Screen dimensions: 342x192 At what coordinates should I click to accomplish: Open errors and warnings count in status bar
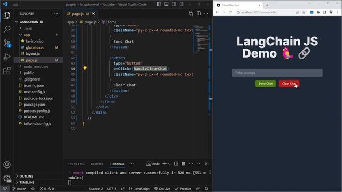[x=46, y=189]
